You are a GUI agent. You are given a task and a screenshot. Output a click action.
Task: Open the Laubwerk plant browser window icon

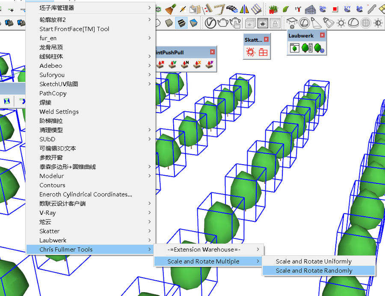(x=294, y=48)
